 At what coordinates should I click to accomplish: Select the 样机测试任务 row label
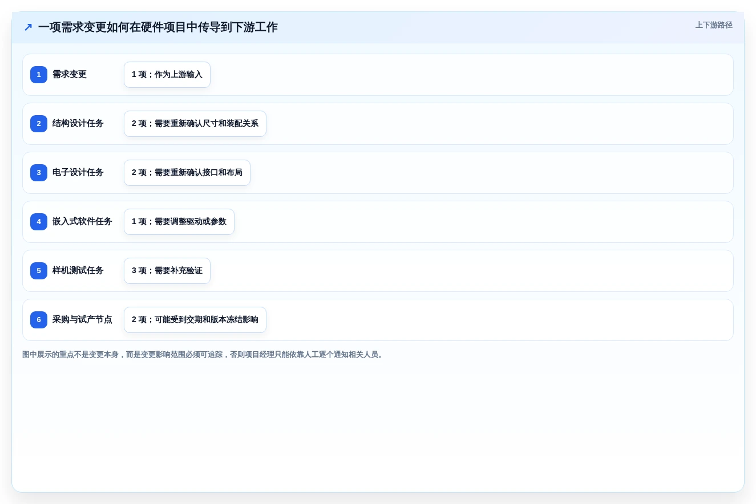point(78,271)
